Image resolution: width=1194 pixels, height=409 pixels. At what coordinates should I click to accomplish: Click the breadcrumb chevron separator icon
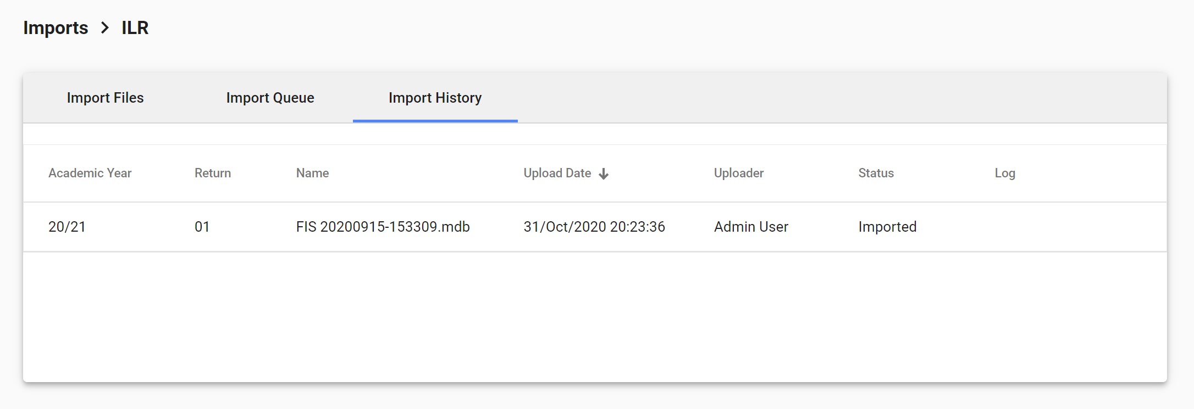click(x=105, y=27)
